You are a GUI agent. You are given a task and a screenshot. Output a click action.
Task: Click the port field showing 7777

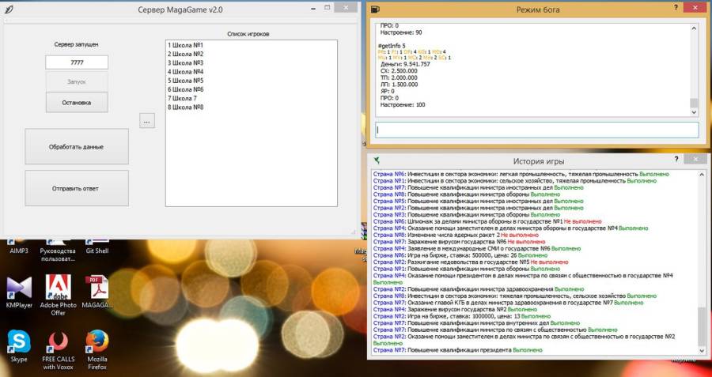[x=77, y=62]
